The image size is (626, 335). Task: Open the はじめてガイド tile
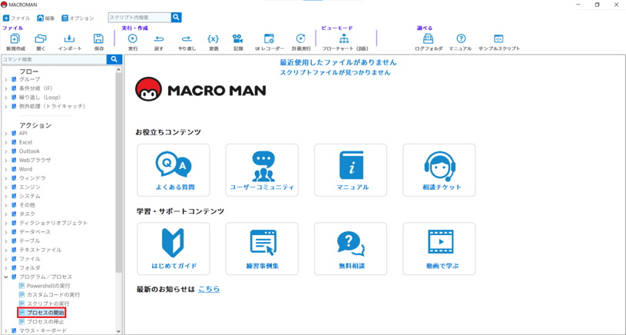pyautogui.click(x=174, y=249)
